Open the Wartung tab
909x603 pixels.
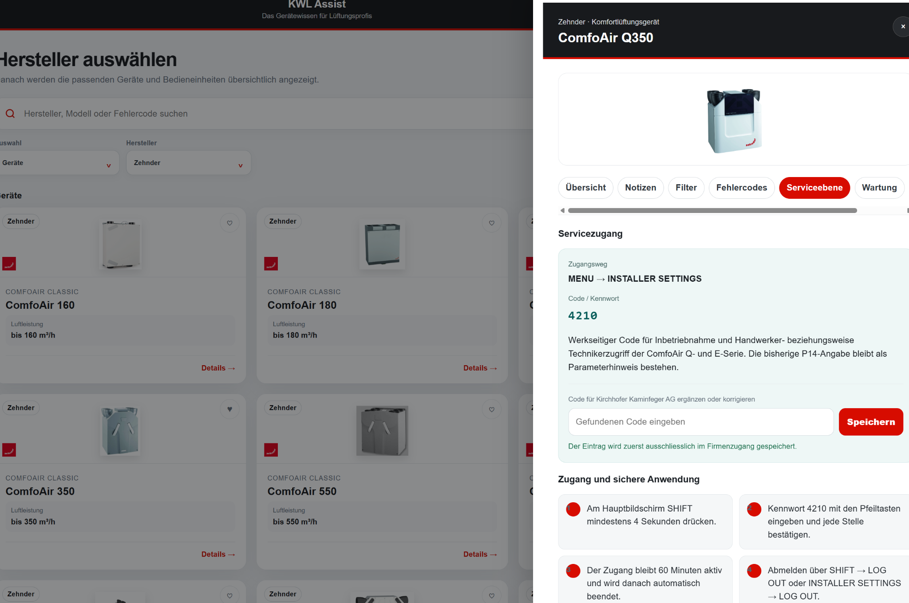(x=879, y=188)
